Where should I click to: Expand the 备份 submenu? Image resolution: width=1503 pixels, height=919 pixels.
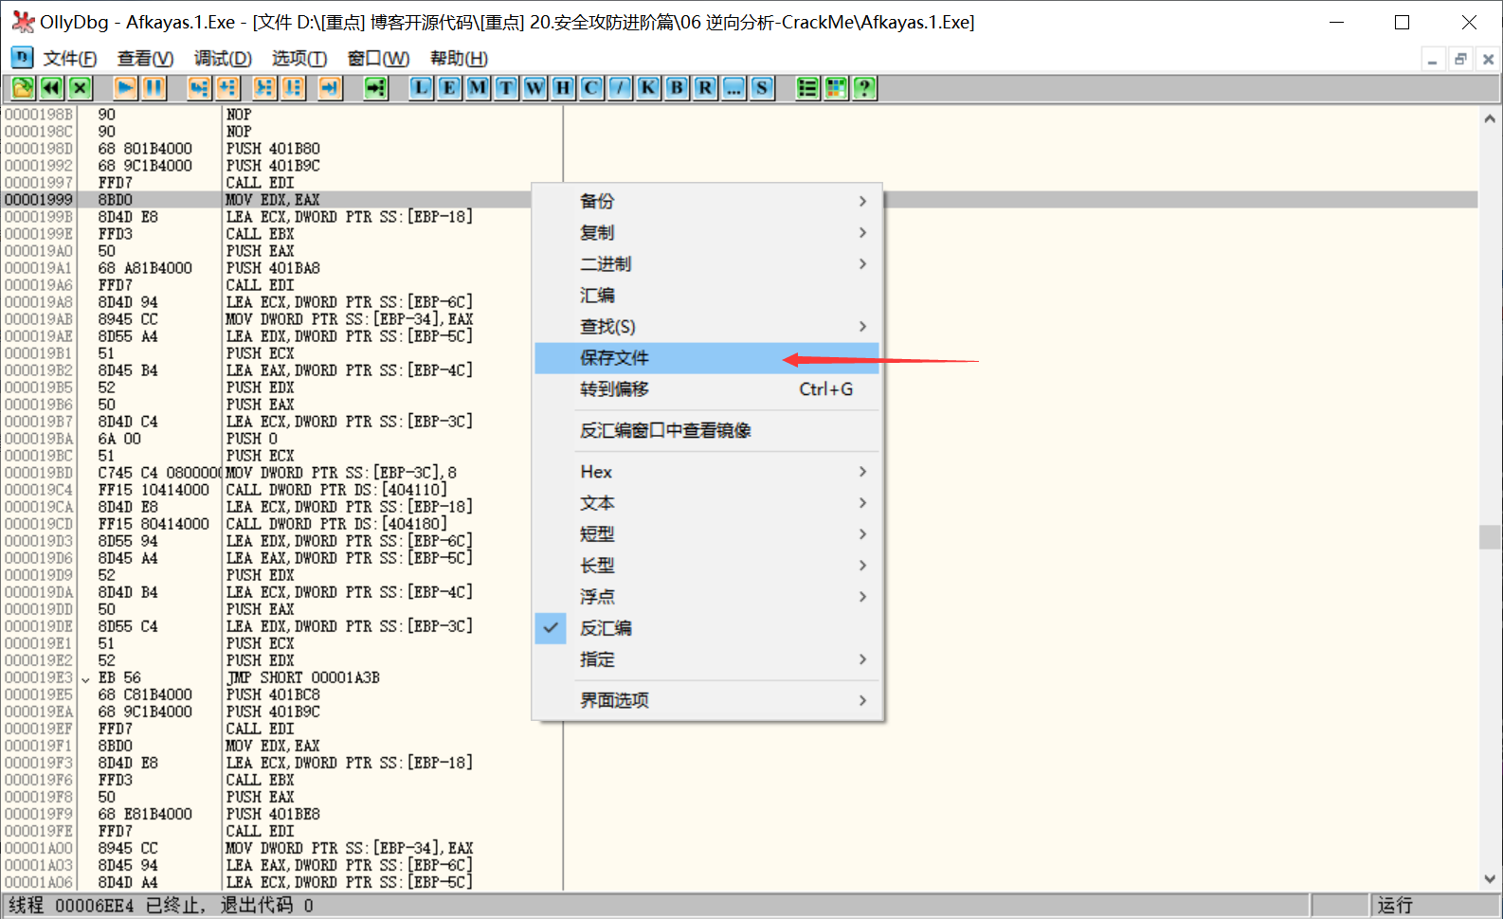tap(707, 201)
